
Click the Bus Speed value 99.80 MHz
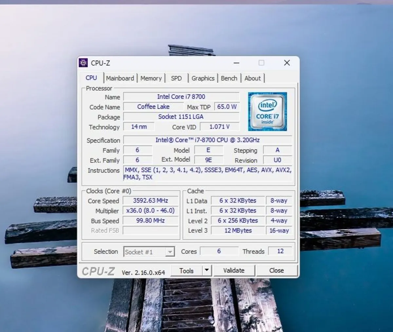pos(150,221)
